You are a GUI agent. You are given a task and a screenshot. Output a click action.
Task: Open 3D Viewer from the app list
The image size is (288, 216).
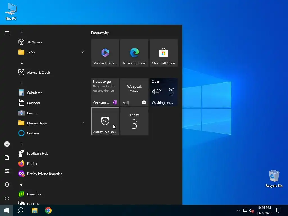51,42
